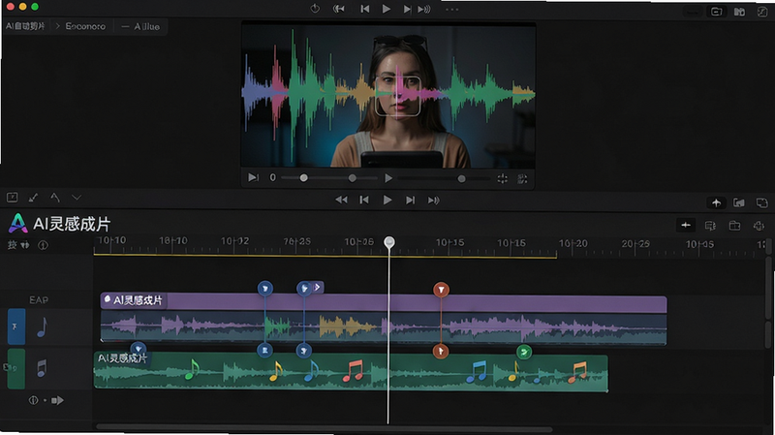Click the green music note in audio clip
The height and width of the screenshot is (435, 775).
tap(192, 370)
